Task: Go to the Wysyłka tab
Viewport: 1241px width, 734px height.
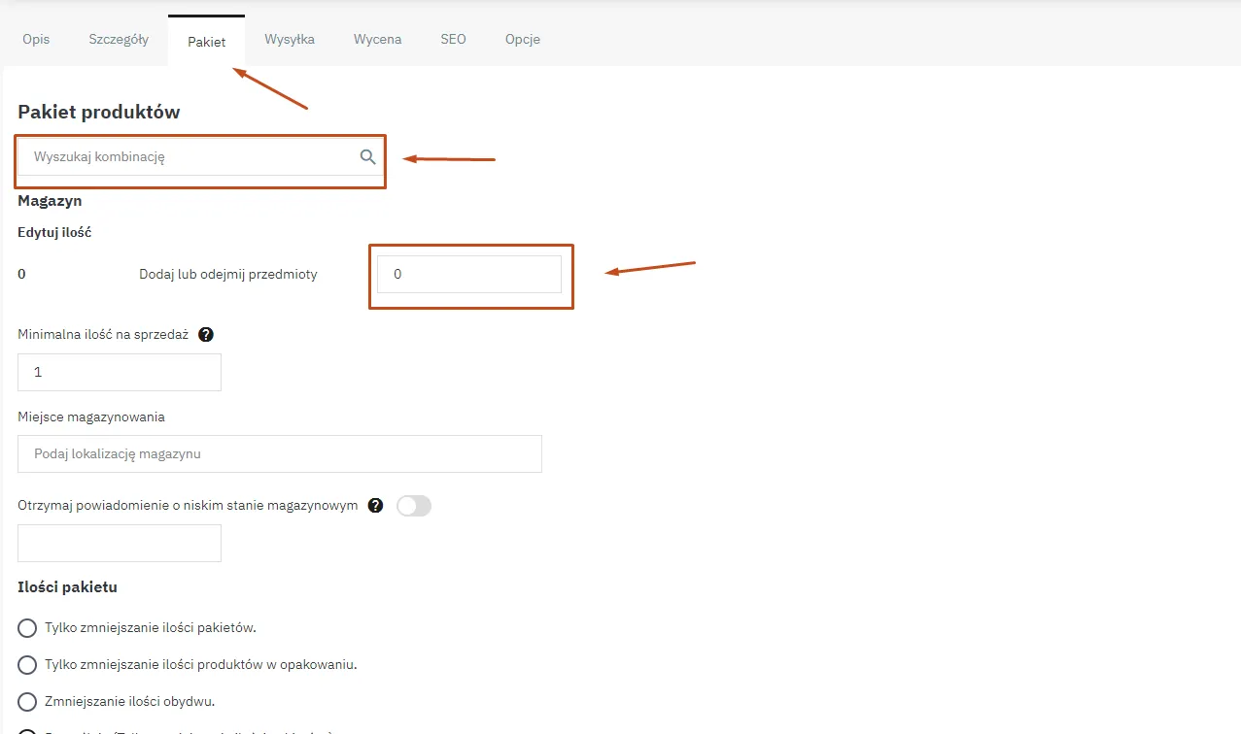Action: pyautogui.click(x=290, y=40)
